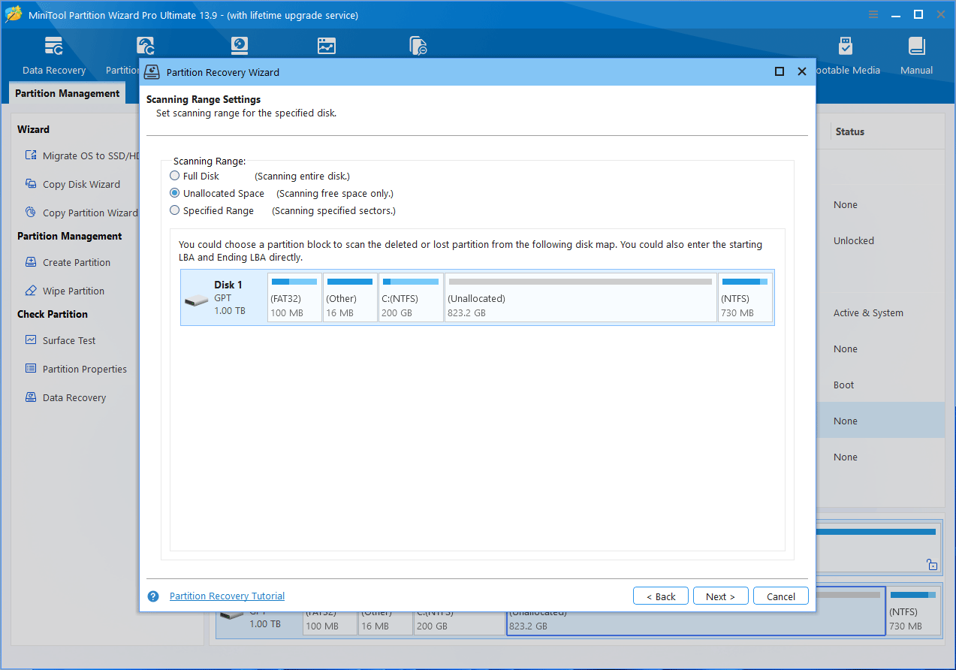Screen dimensions: 956x670
Task: Select the NTFS 730 MB block in wizard
Action: point(745,297)
